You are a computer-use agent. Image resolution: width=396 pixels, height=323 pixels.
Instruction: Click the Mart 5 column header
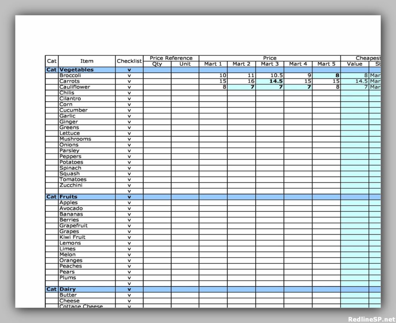tap(326, 64)
